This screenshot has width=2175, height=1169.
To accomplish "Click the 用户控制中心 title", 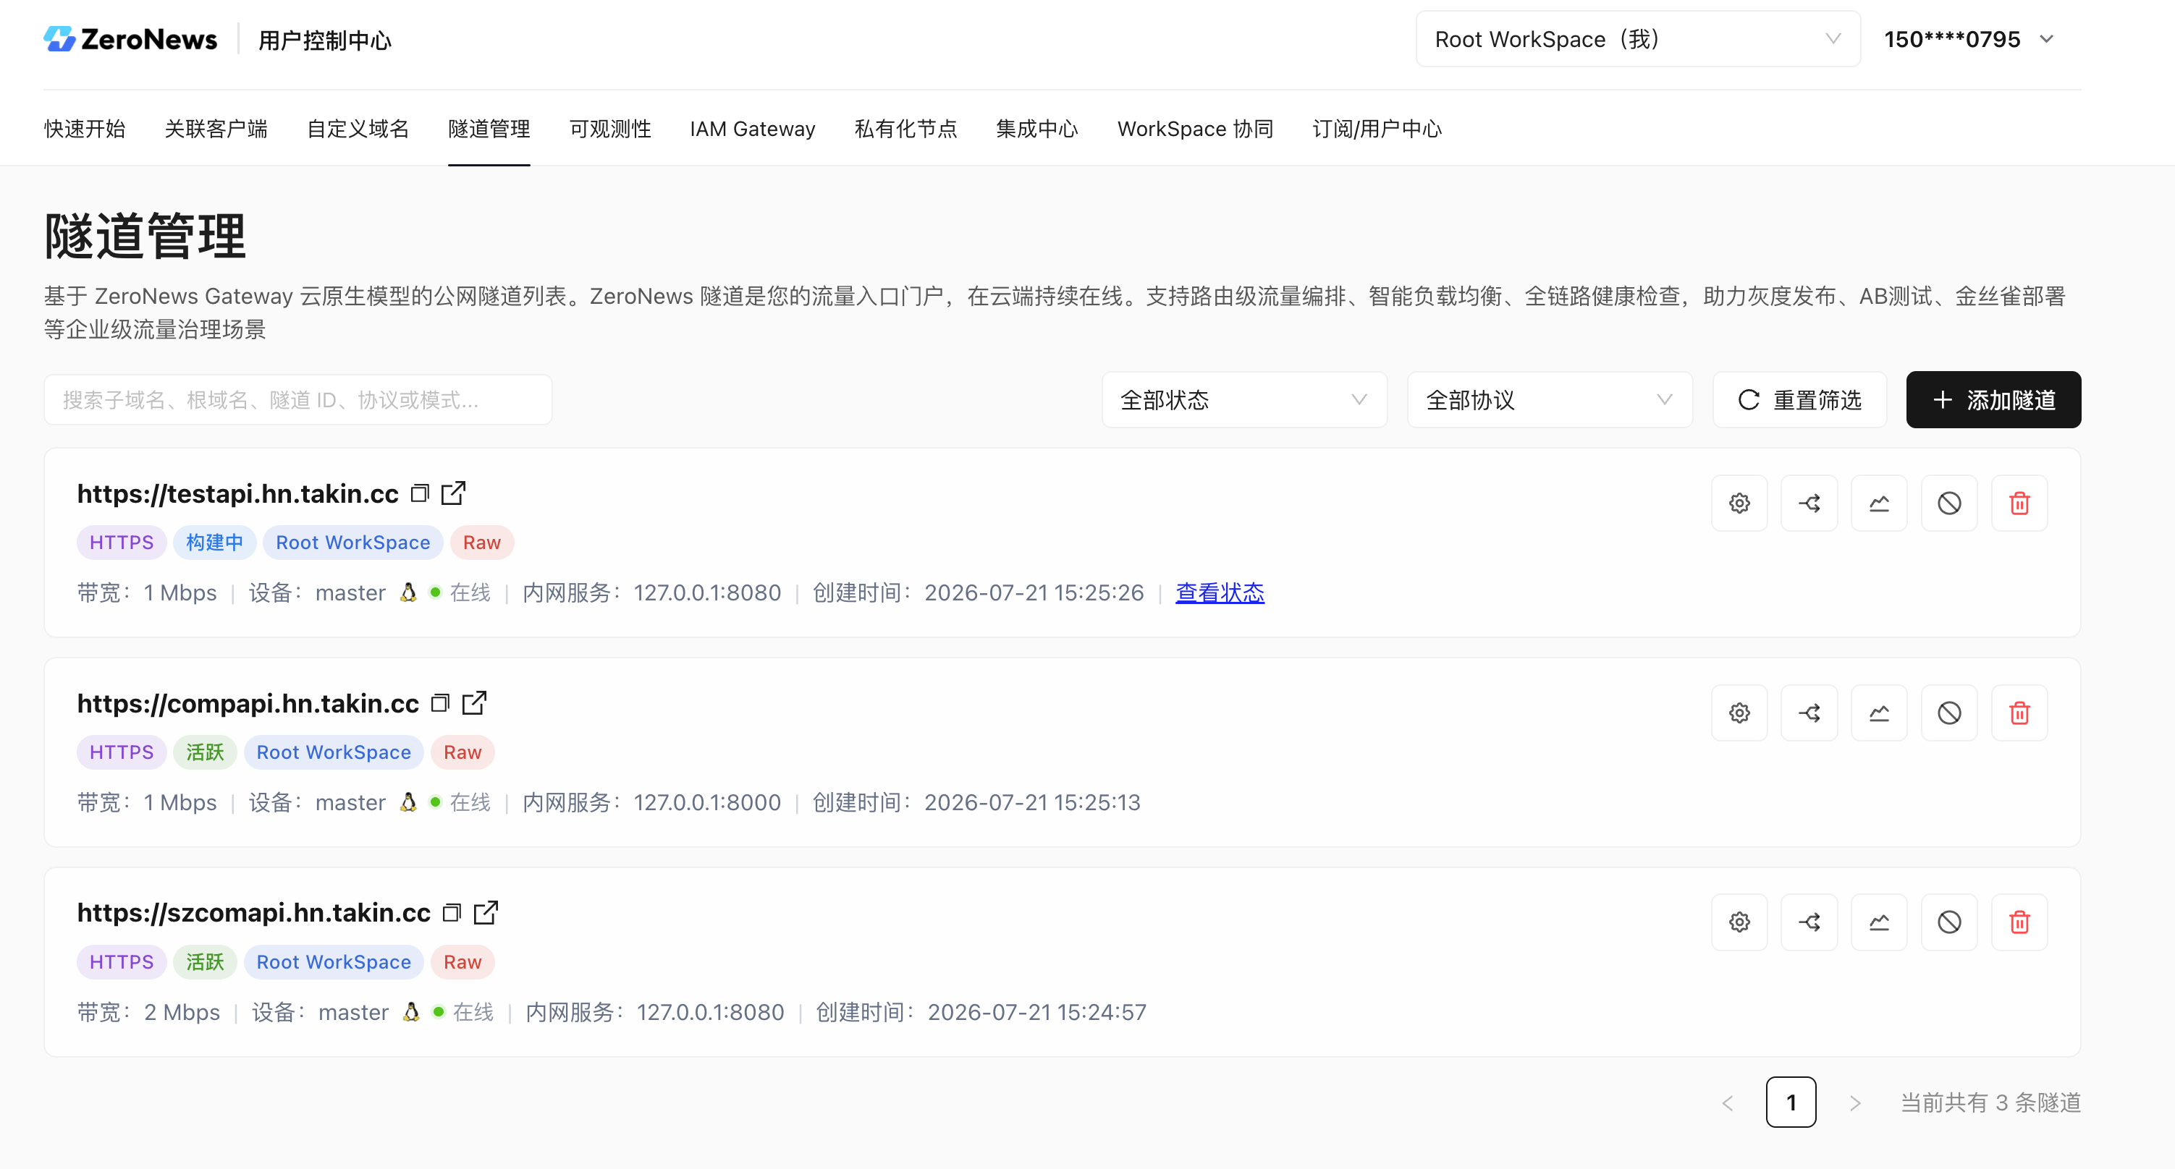I will tap(325, 40).
